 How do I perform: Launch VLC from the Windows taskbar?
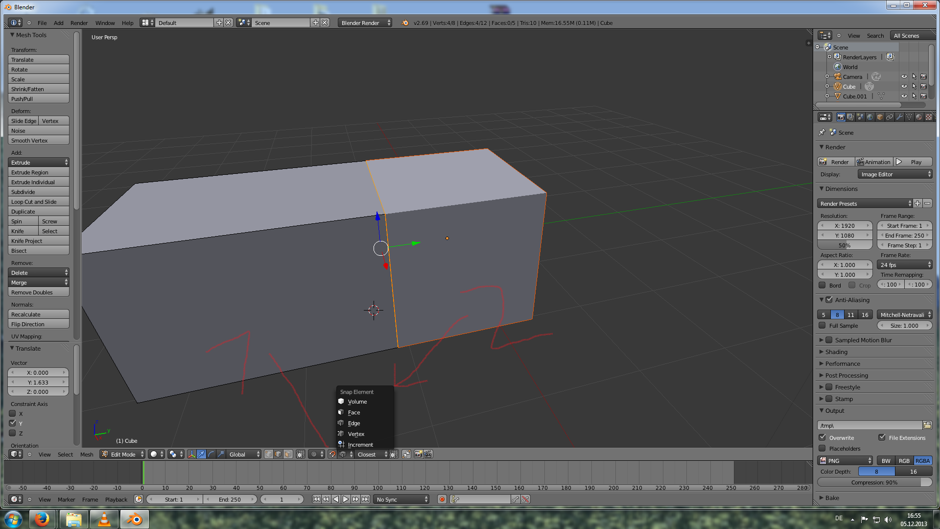coord(104,519)
